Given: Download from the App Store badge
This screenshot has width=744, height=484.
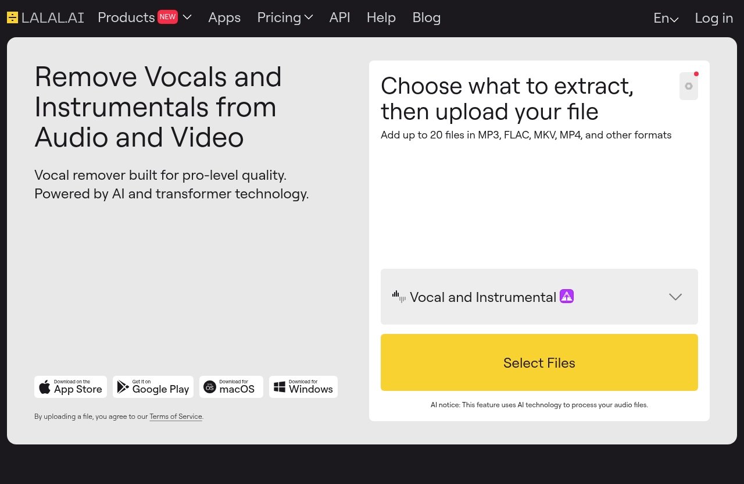Looking at the screenshot, I should 70,387.
